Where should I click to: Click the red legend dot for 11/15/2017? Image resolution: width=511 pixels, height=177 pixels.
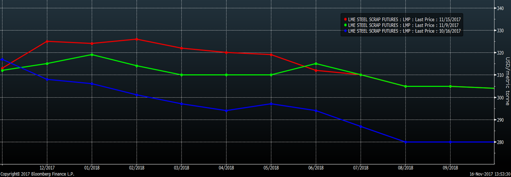[x=345, y=19]
